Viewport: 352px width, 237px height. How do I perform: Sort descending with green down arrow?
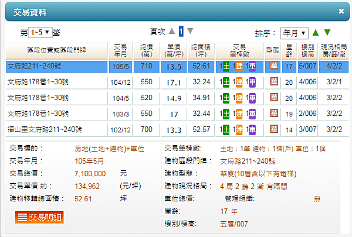coord(327,33)
